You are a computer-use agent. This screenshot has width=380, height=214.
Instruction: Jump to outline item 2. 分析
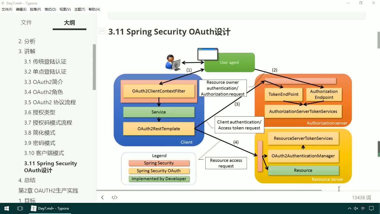click(x=27, y=41)
